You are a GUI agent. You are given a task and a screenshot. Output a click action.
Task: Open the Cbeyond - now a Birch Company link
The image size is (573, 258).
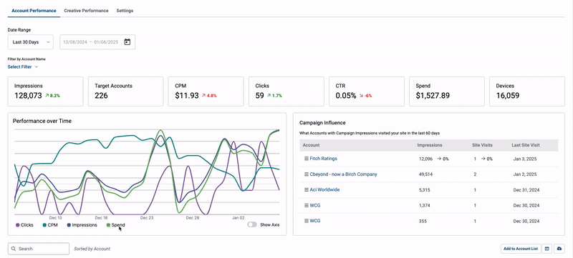[x=344, y=174]
